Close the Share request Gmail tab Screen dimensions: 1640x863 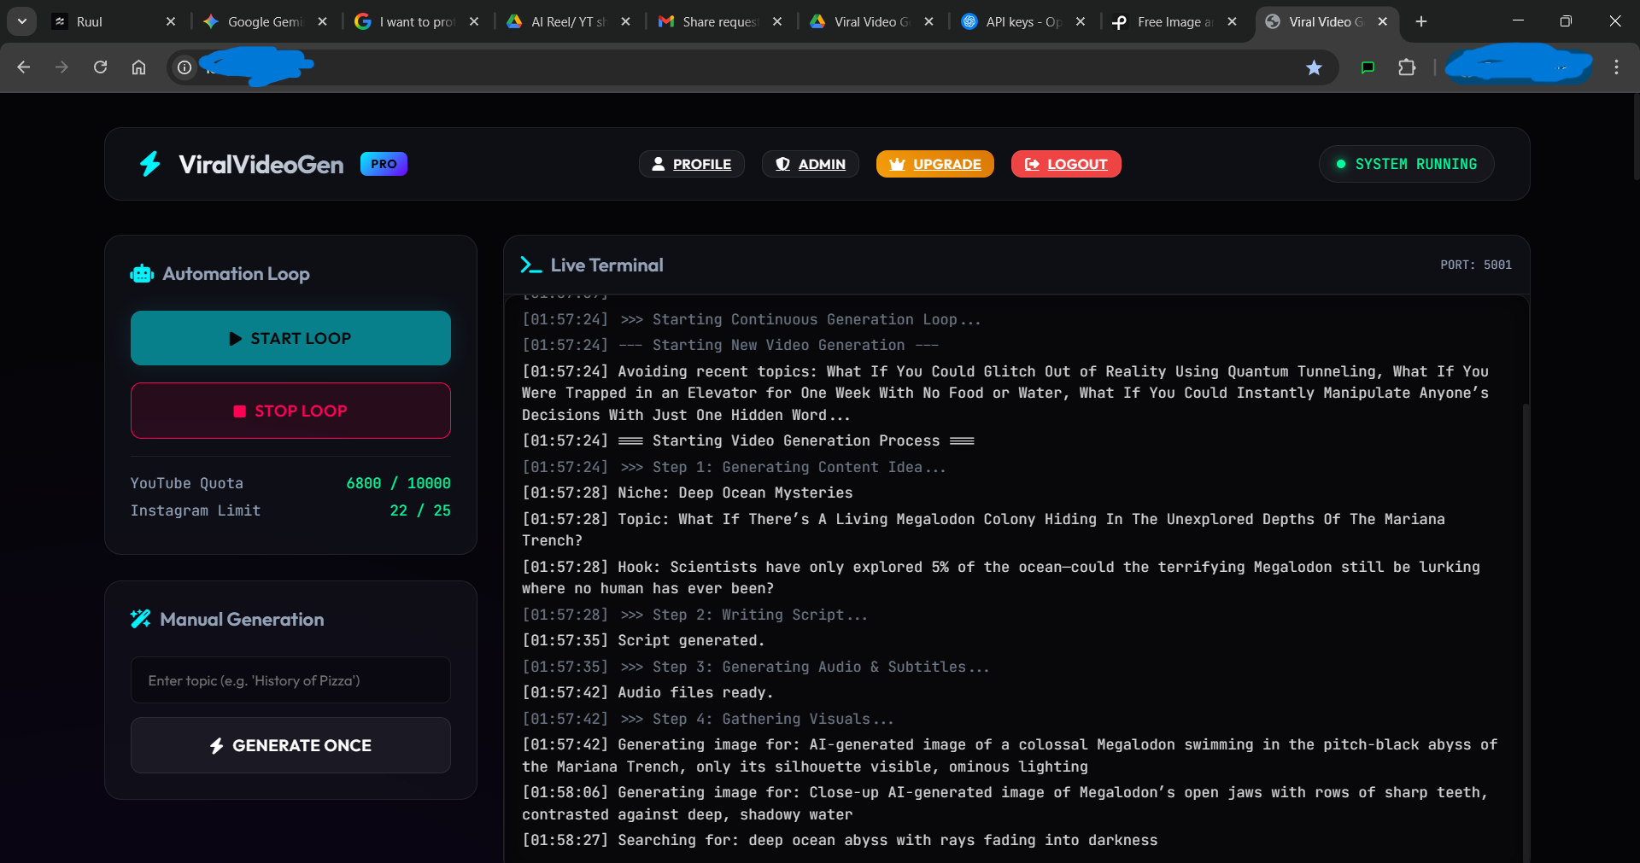click(x=777, y=21)
